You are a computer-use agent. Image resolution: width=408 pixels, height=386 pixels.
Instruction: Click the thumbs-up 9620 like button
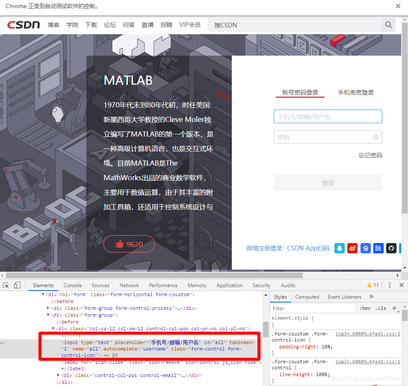tap(129, 244)
